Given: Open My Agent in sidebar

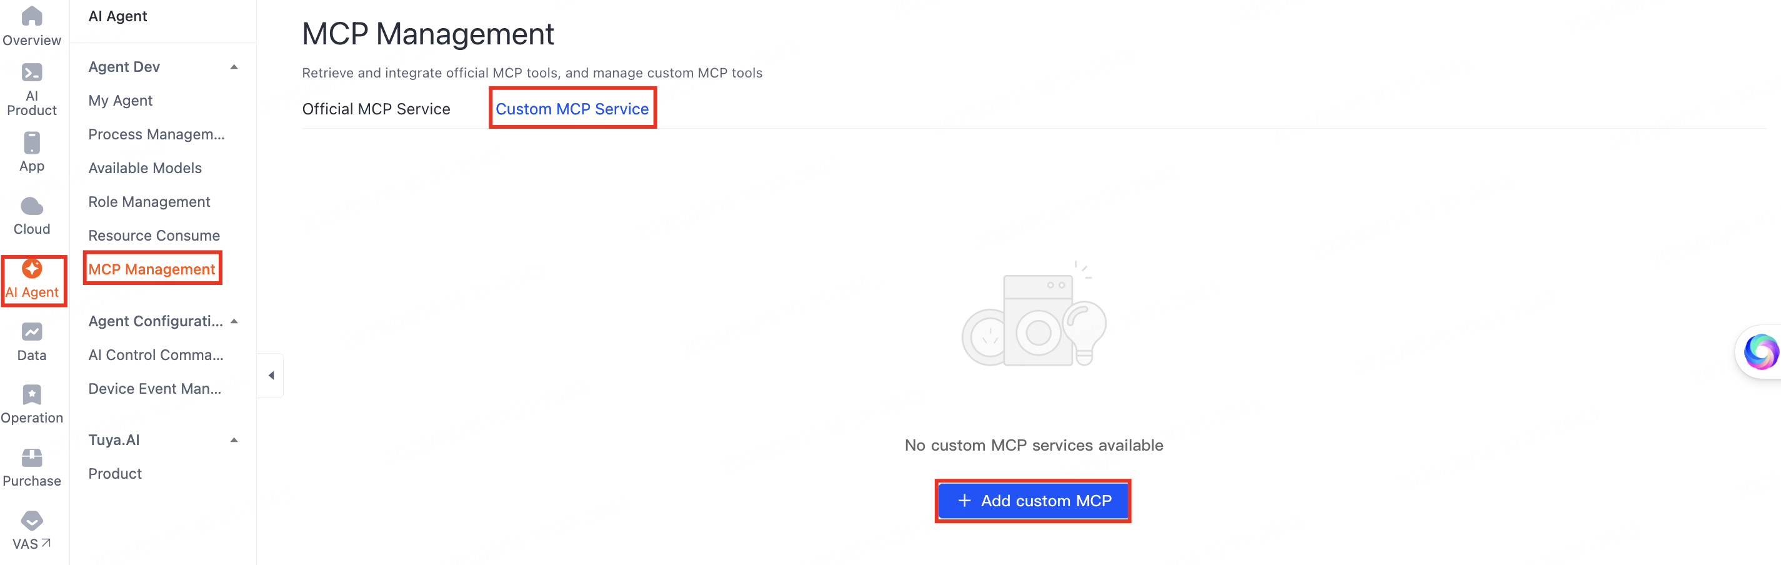Looking at the screenshot, I should [121, 101].
